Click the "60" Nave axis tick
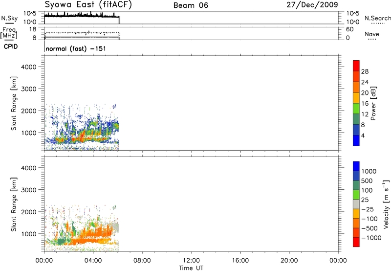The width and height of the screenshot is (391, 271). click(x=349, y=29)
